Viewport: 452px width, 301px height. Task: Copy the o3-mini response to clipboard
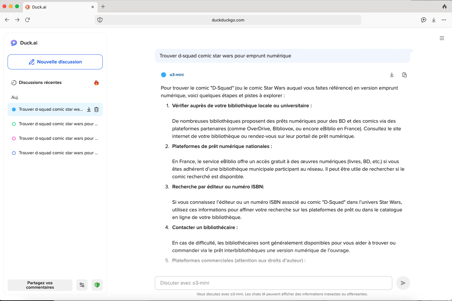(x=404, y=75)
